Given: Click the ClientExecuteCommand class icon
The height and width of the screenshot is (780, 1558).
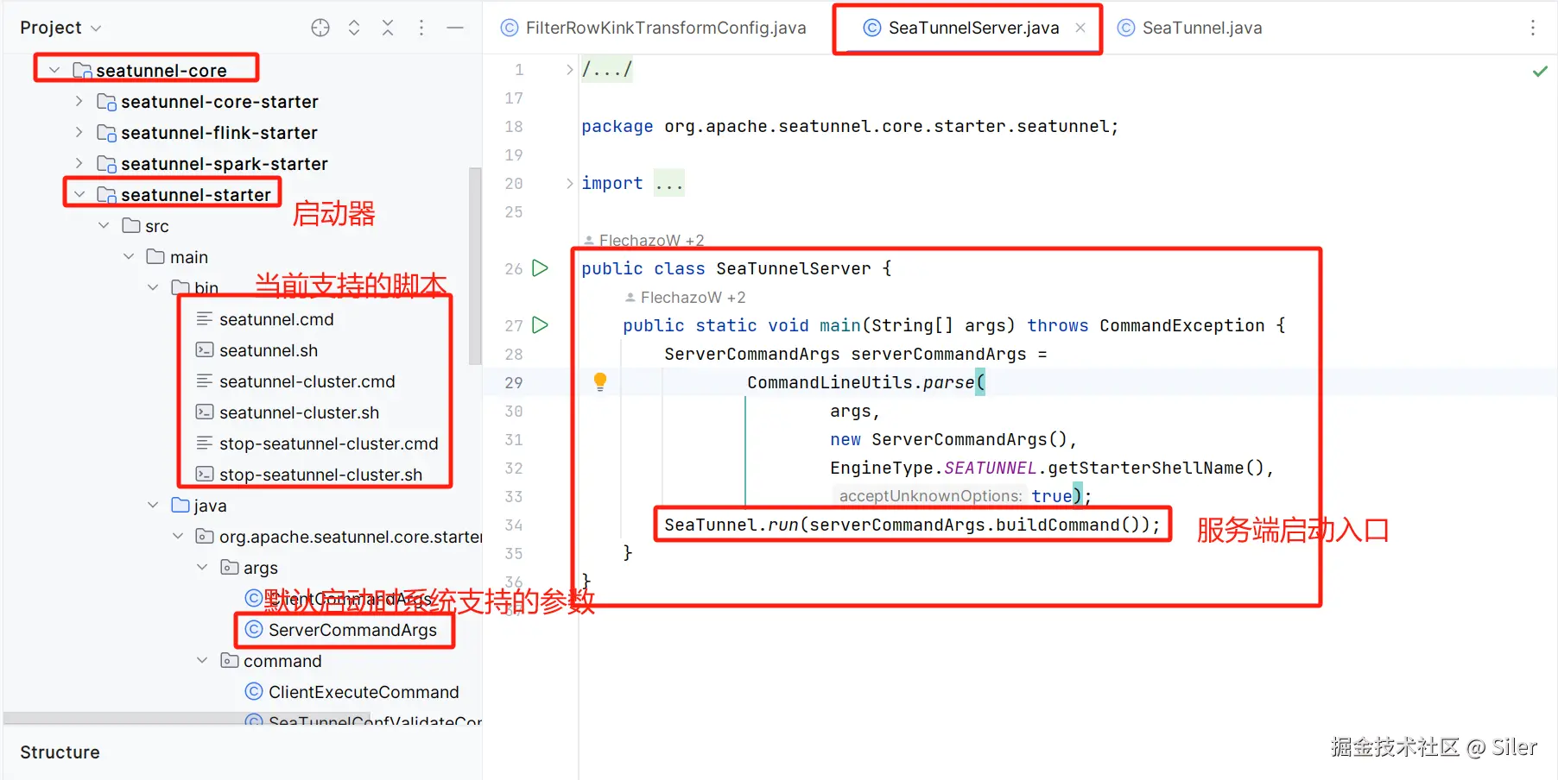Looking at the screenshot, I should pos(254,692).
